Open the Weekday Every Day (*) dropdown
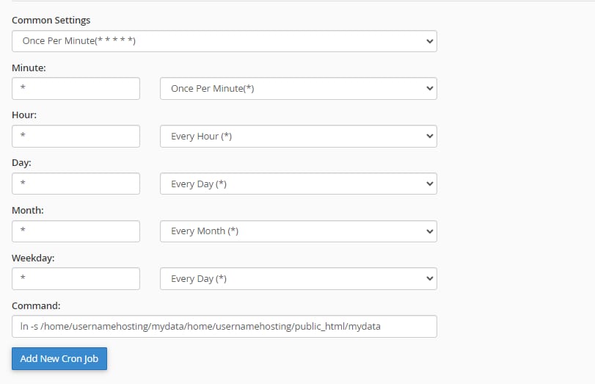The width and height of the screenshot is (595, 384). (x=298, y=279)
